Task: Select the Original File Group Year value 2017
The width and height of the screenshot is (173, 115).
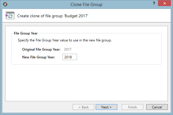Action: (x=68, y=49)
